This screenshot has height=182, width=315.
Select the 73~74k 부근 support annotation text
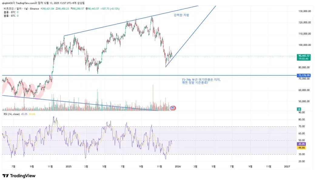tap(201, 81)
